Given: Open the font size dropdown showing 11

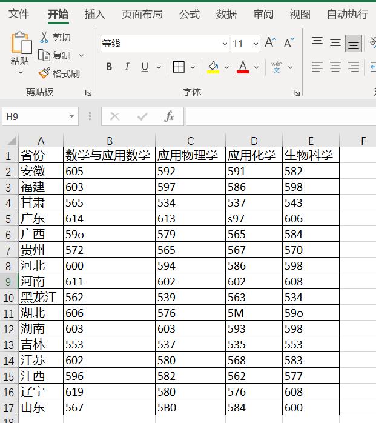Looking at the screenshot, I should click(x=256, y=43).
